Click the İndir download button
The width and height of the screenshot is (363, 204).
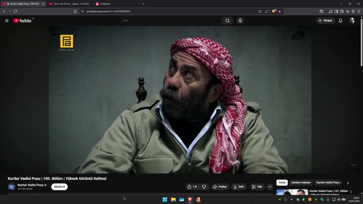pos(239,187)
